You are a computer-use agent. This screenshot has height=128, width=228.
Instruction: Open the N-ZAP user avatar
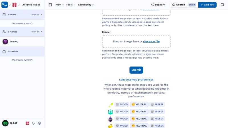tap(5, 123)
